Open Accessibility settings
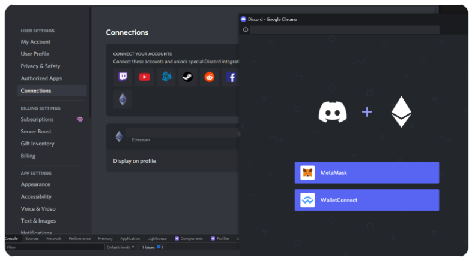Image resolution: width=475 pixels, height=261 pixels. click(36, 197)
